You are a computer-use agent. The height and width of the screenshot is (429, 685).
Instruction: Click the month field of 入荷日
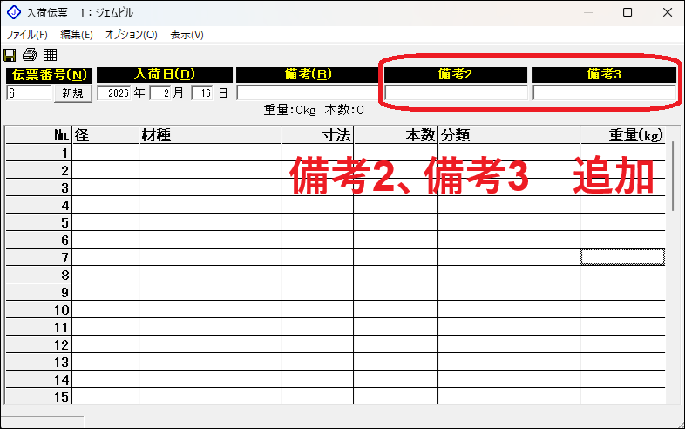click(x=160, y=92)
